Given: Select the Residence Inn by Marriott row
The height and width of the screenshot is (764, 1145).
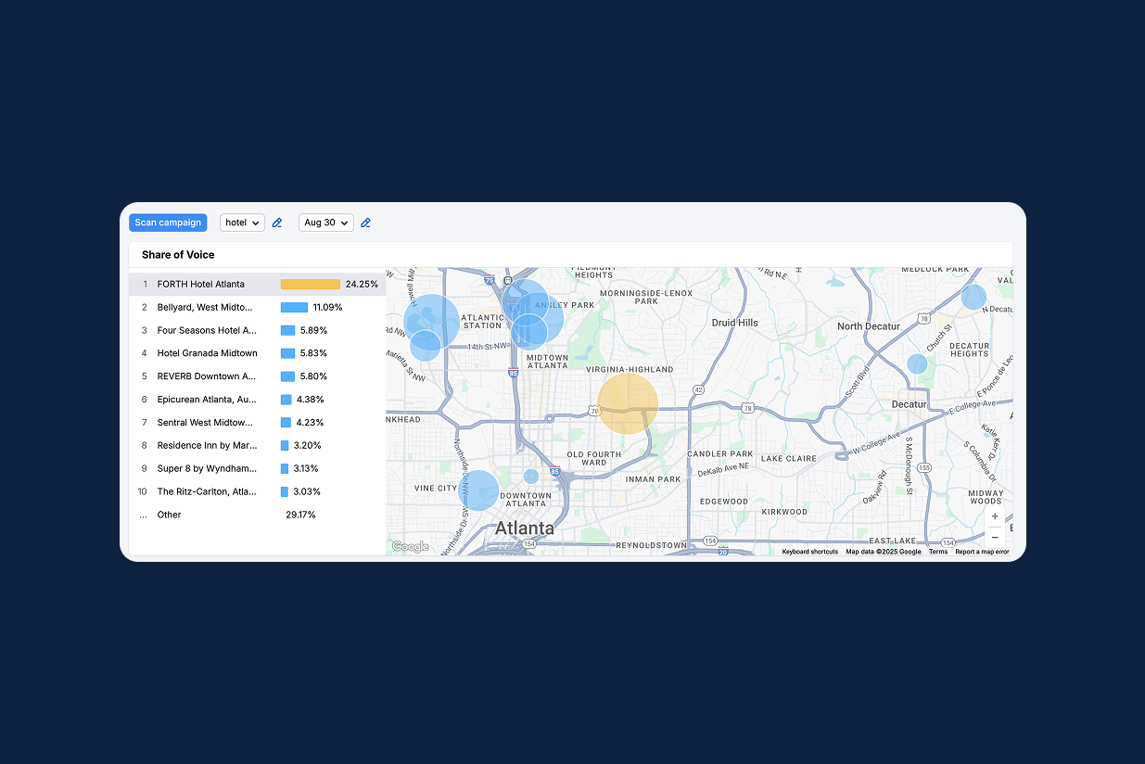Looking at the screenshot, I should [x=257, y=445].
